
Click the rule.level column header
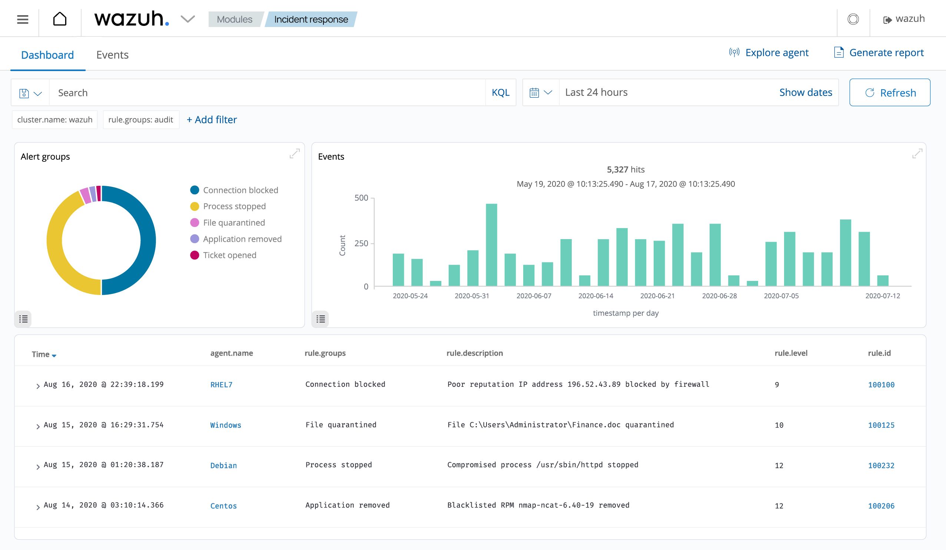(791, 353)
